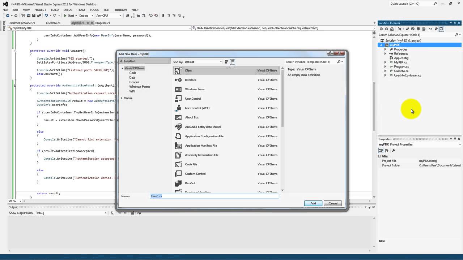
Task: Select the Windows Form template
Action: click(x=226, y=89)
